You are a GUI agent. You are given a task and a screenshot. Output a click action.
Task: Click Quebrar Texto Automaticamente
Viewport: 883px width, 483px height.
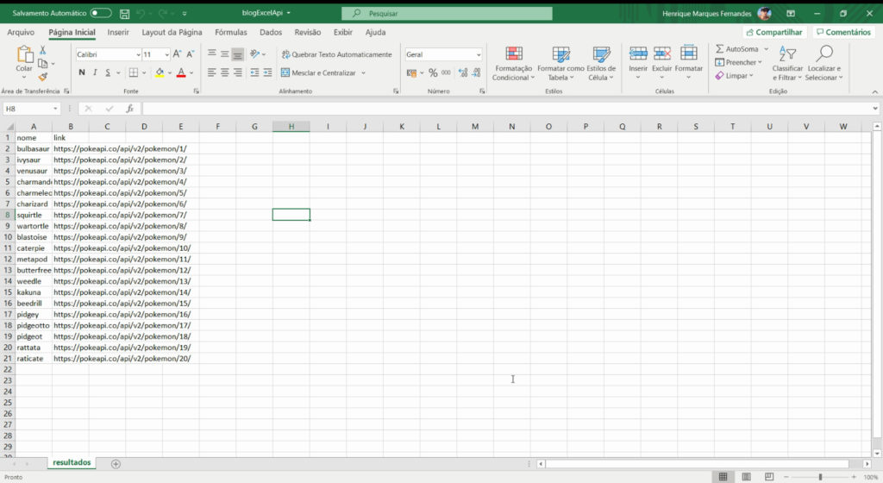coord(337,54)
